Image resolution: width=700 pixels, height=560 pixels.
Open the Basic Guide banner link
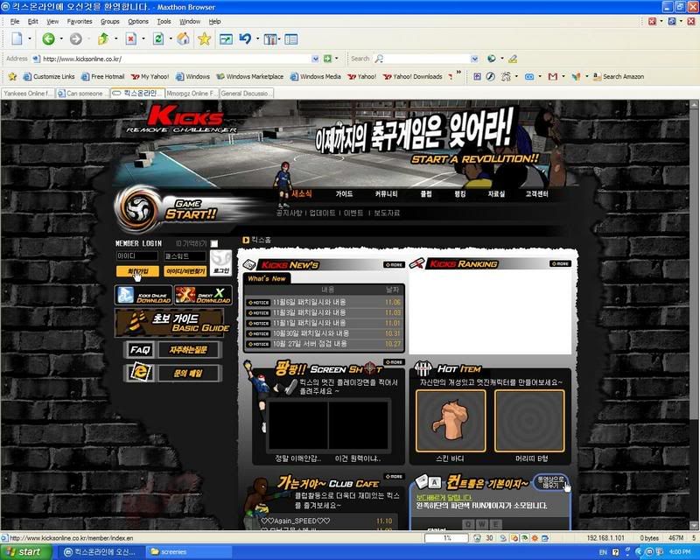tap(170, 323)
